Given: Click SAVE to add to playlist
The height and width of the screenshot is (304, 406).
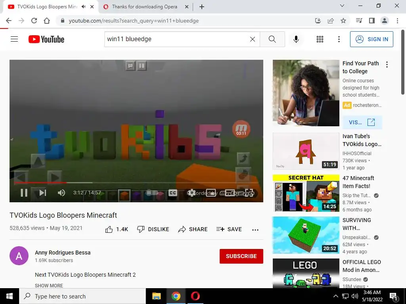Looking at the screenshot, I should click(x=229, y=229).
